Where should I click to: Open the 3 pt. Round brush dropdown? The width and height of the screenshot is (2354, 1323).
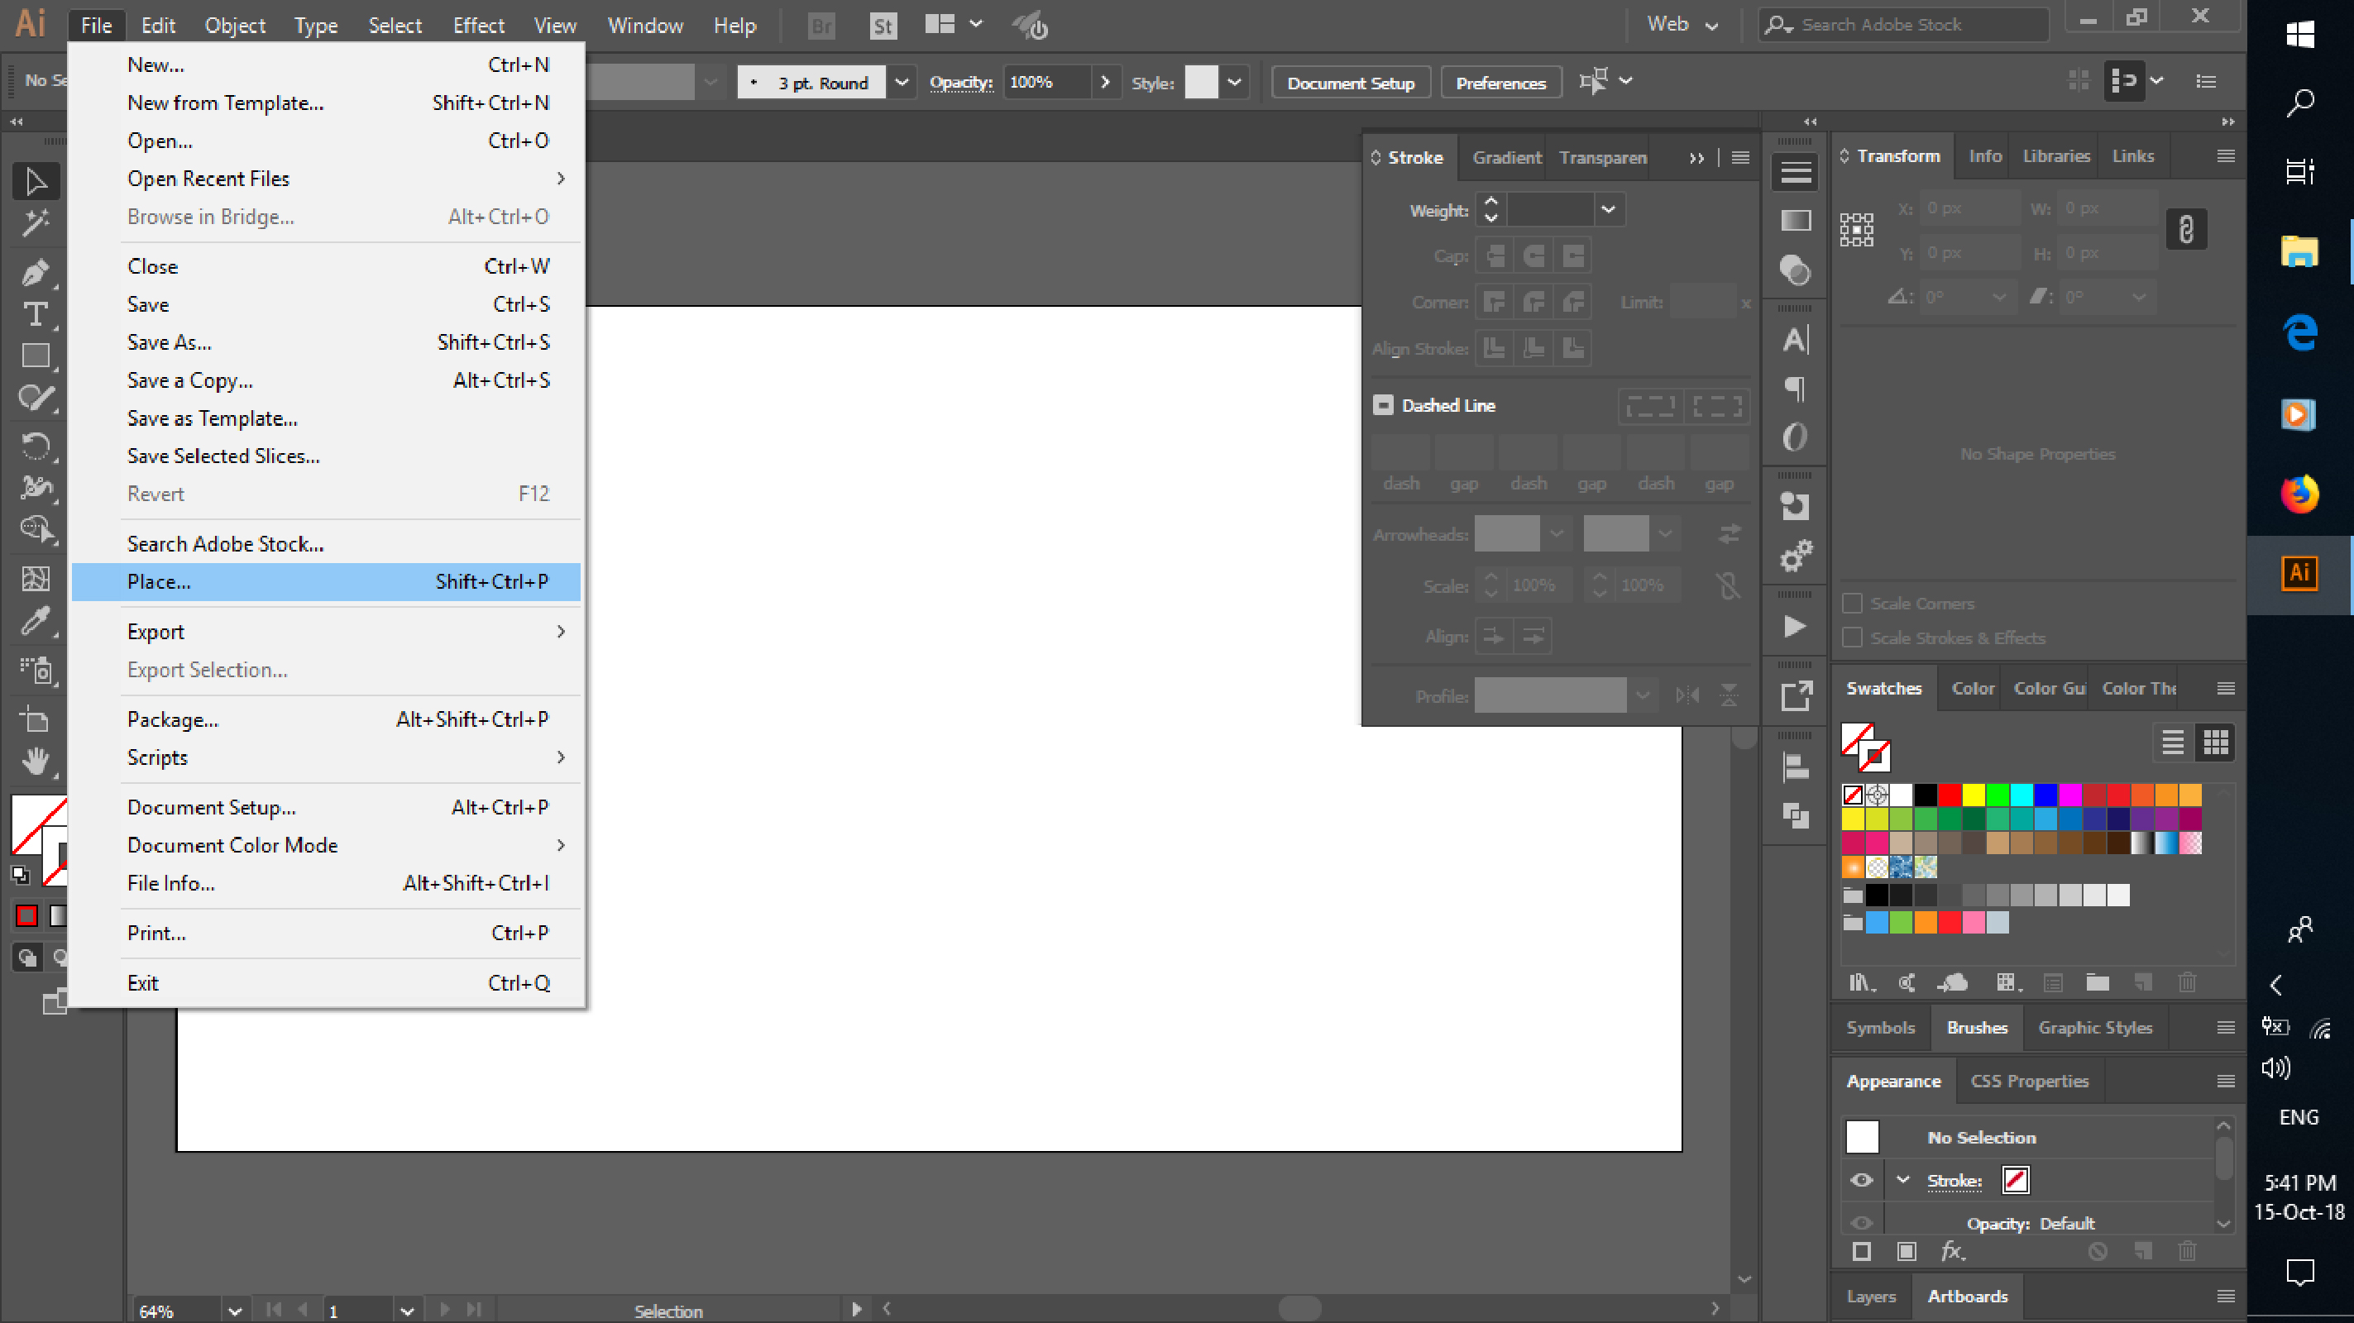(x=901, y=82)
